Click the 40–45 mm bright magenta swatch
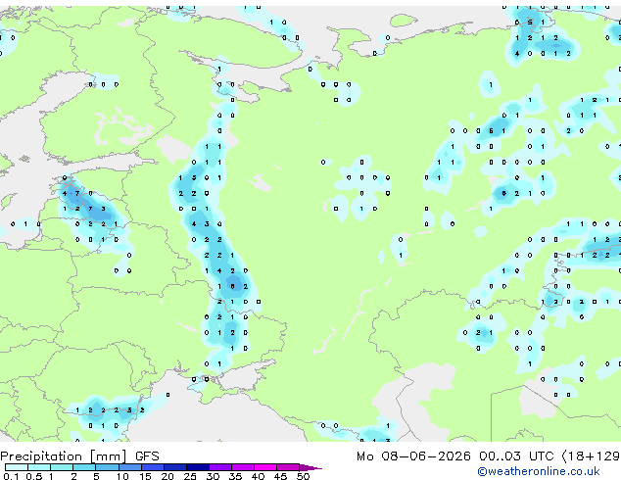 (265, 467)
